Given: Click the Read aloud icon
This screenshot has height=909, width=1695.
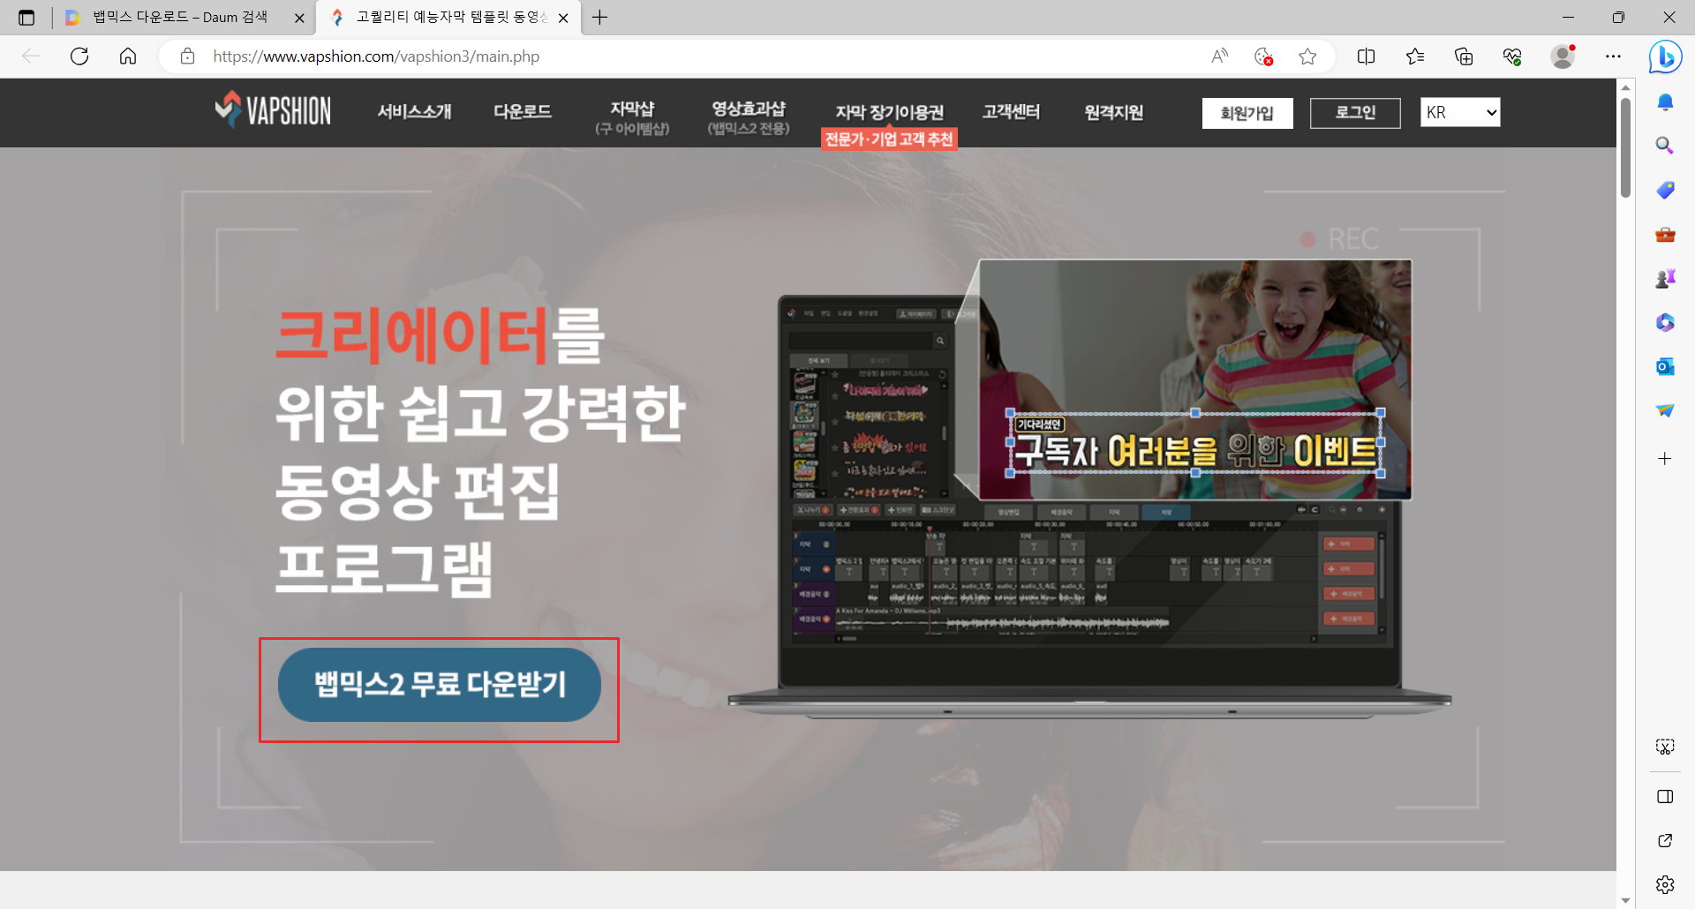Looking at the screenshot, I should 1220,56.
